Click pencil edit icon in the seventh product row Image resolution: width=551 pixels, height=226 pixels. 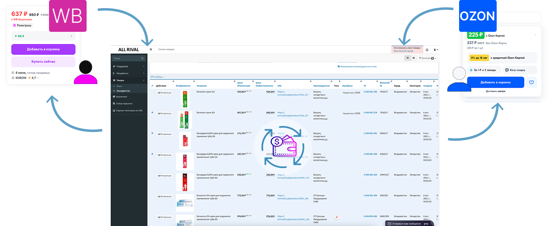coord(337,217)
